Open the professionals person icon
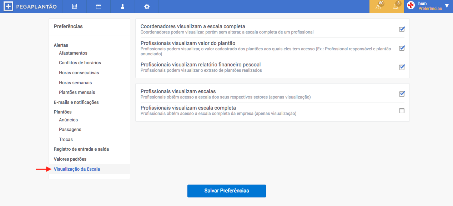The image size is (453, 206). coord(122,6)
